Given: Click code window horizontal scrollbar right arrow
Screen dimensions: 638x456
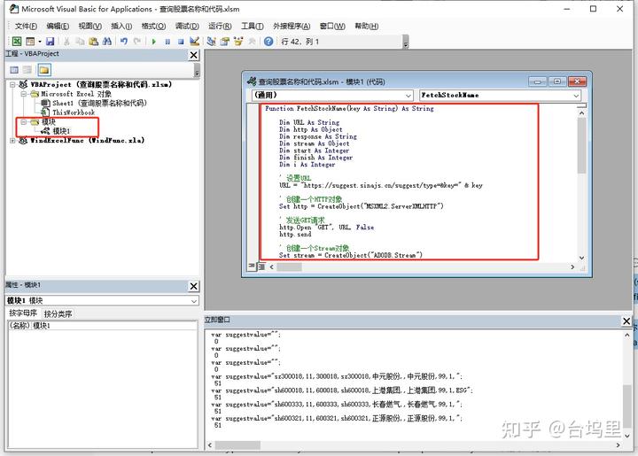Looking at the screenshot, I should 572,267.
